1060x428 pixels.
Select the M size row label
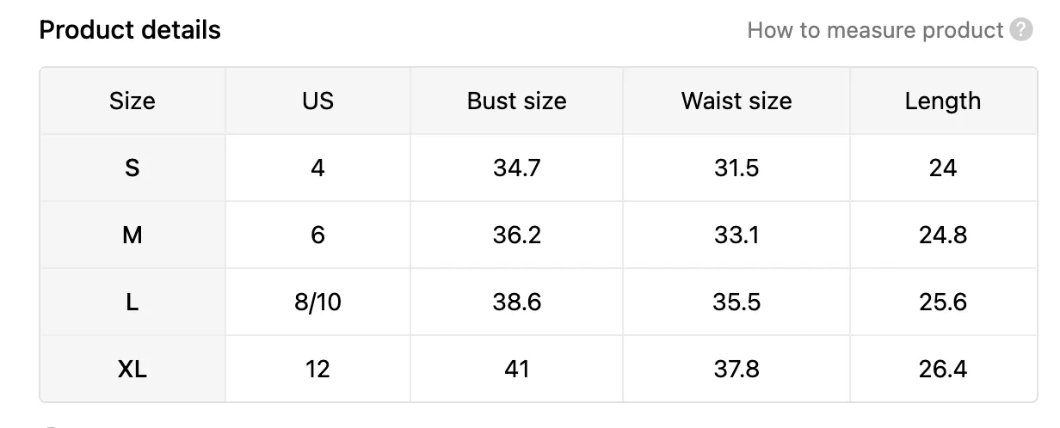[132, 235]
